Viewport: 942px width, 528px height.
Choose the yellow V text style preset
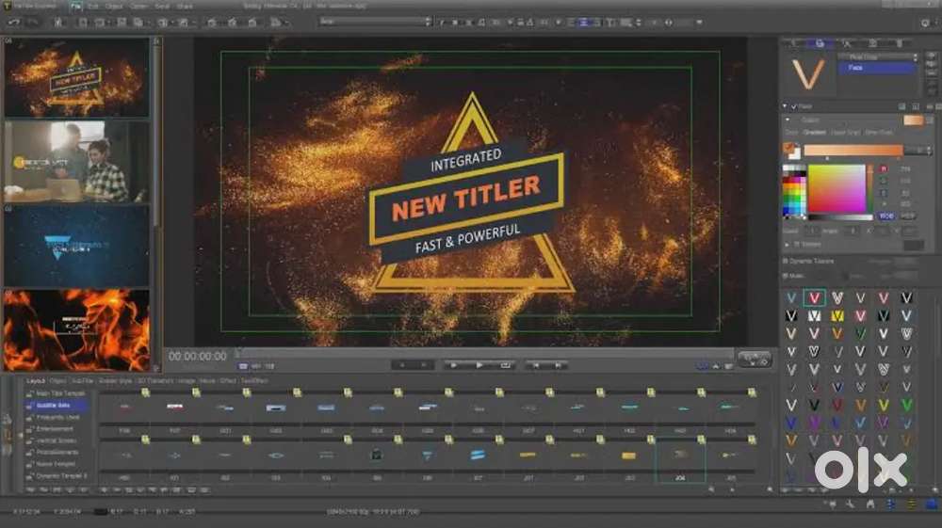click(x=837, y=315)
